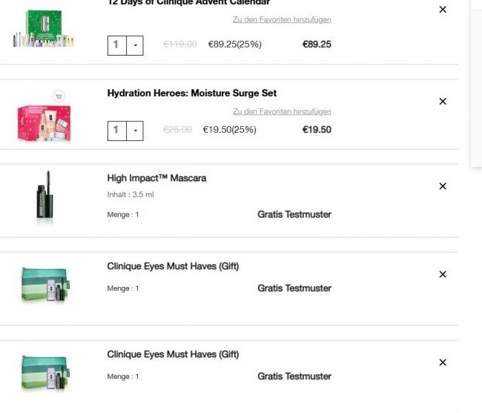This screenshot has height=413, width=482.
Task: Remove the upper Clinique Eyes Must Haves gift
Action: (x=443, y=274)
